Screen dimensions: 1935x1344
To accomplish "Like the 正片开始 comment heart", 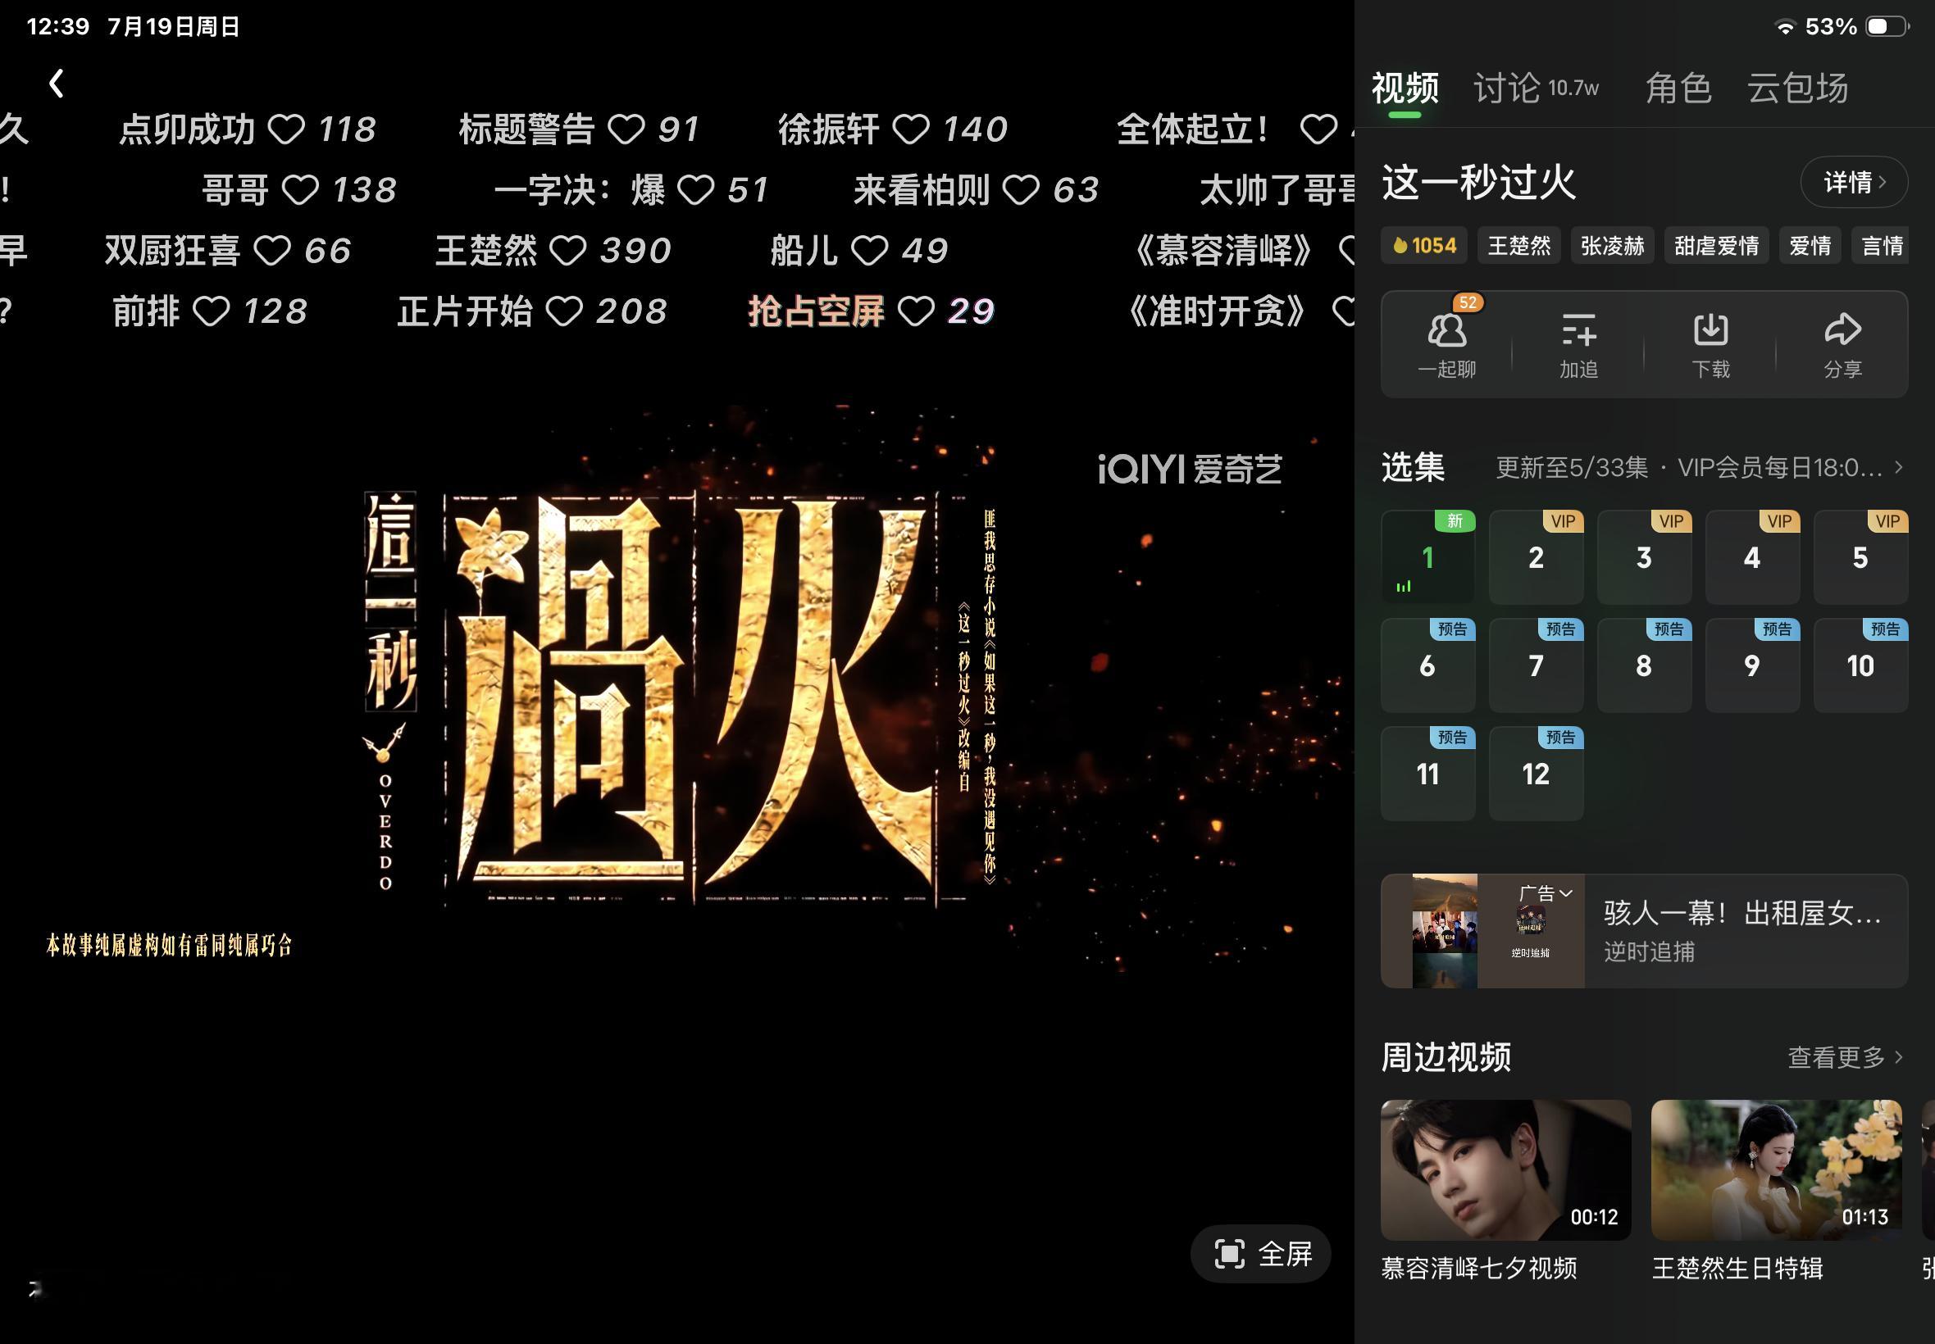I will click(563, 311).
